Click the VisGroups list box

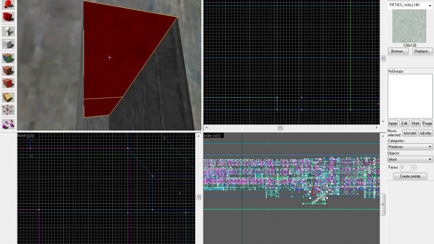(x=410, y=96)
